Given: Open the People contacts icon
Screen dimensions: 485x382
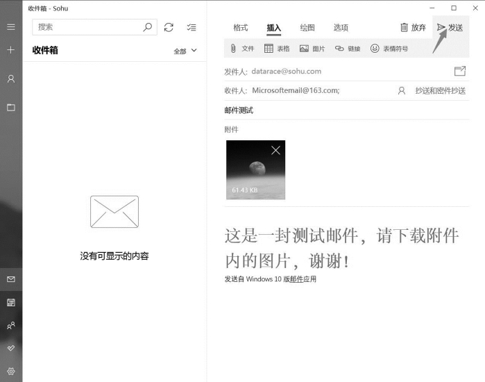Looking at the screenshot, I should coord(11,325).
